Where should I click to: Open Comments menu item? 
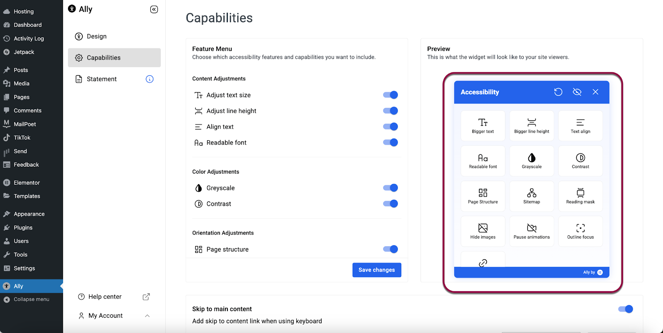(31, 110)
